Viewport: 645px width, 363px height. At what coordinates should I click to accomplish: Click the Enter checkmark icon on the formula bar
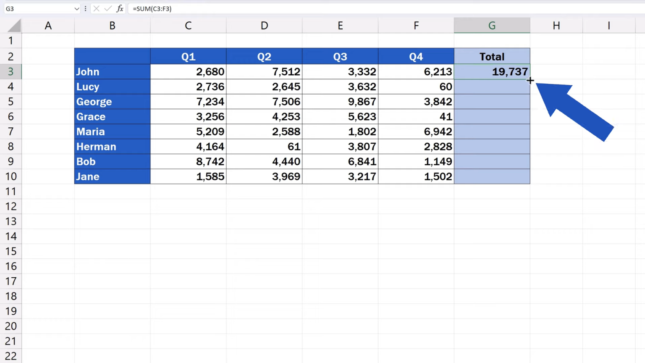click(x=108, y=8)
